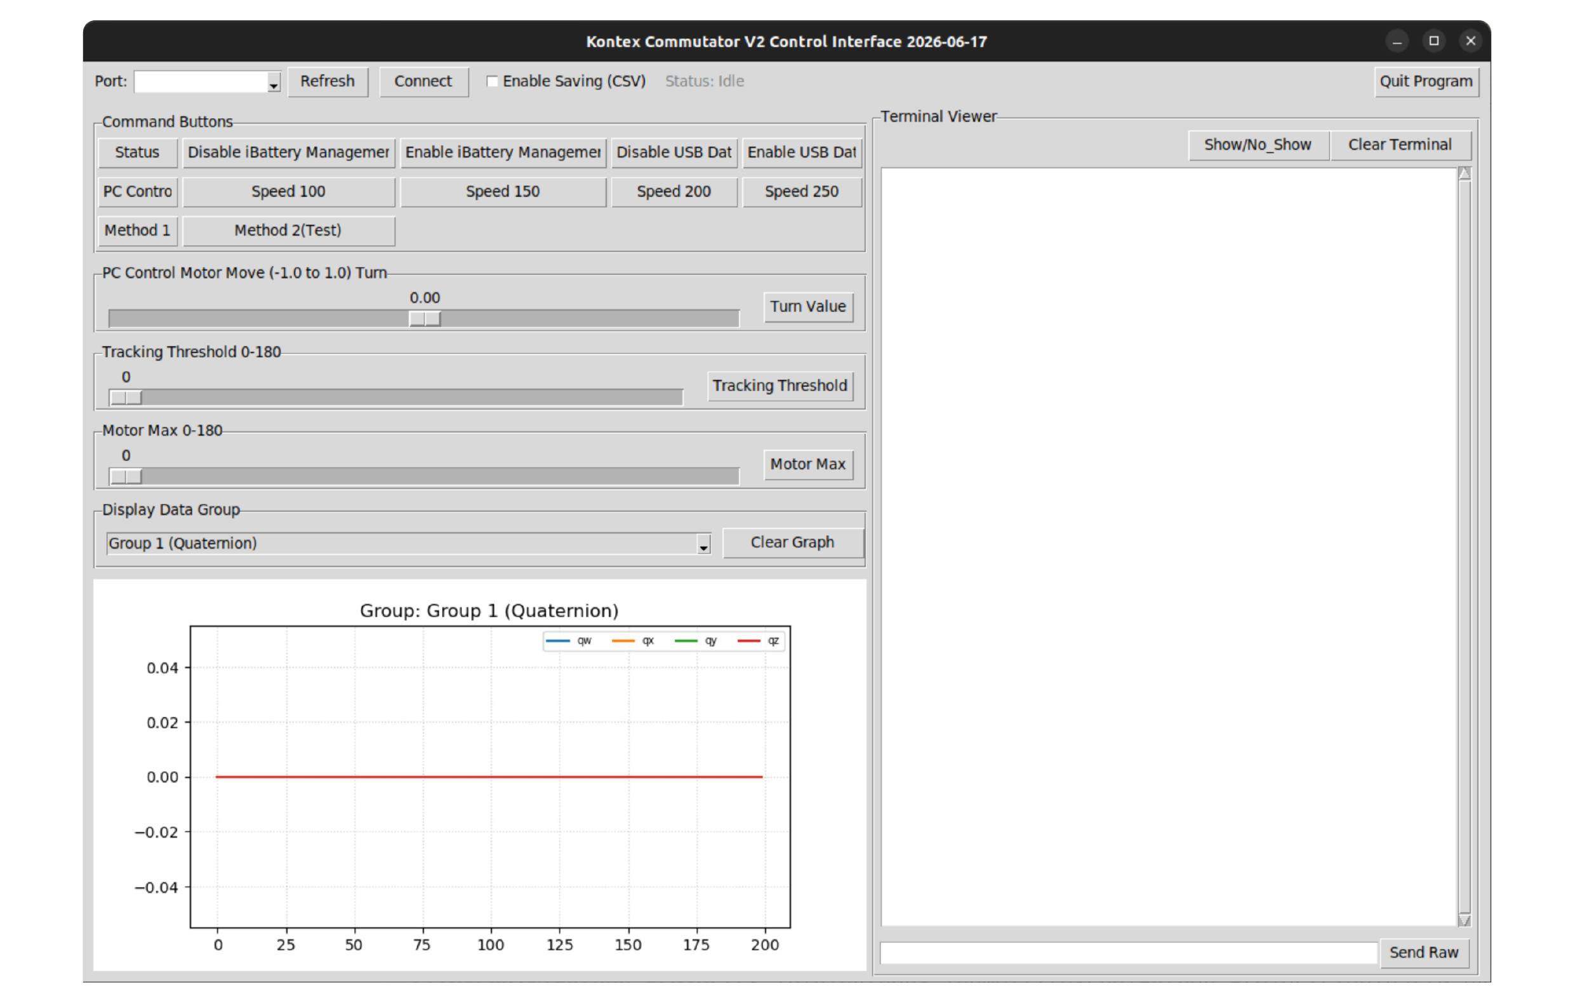
Task: Set motor with Speed 100 button
Action: [x=288, y=192]
